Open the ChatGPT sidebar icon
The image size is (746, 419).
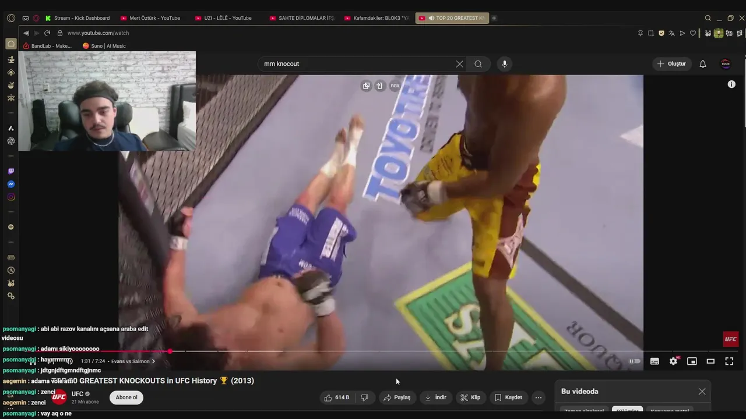click(10, 141)
